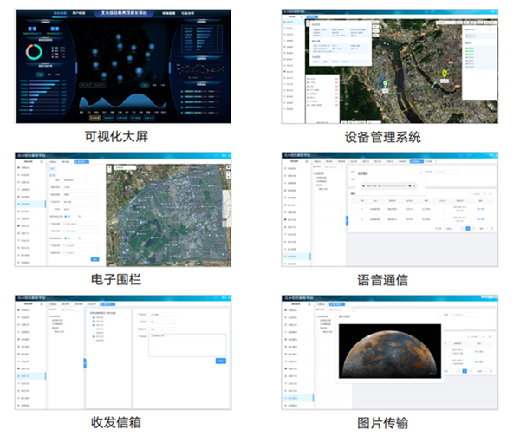Click the zoom controls at 电子围栏 map top-left
The height and width of the screenshot is (436, 520).
[x=109, y=169]
